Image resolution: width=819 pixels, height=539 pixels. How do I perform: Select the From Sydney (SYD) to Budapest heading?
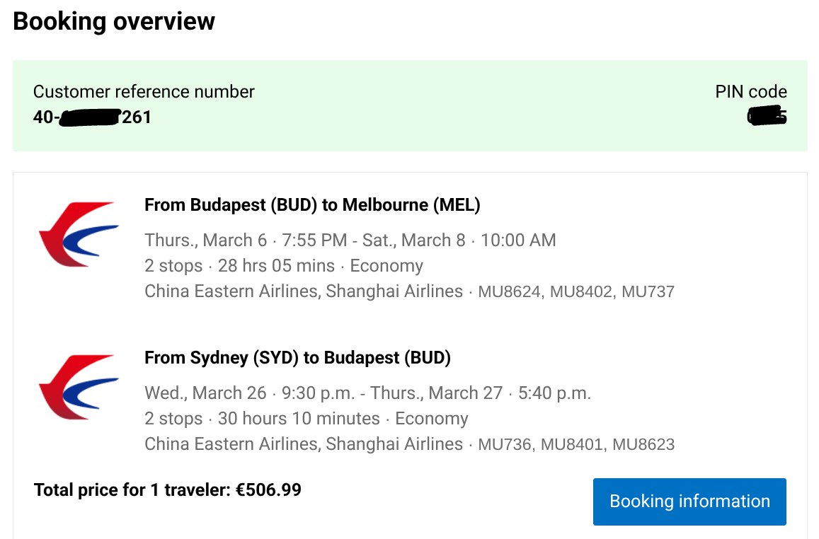click(297, 358)
